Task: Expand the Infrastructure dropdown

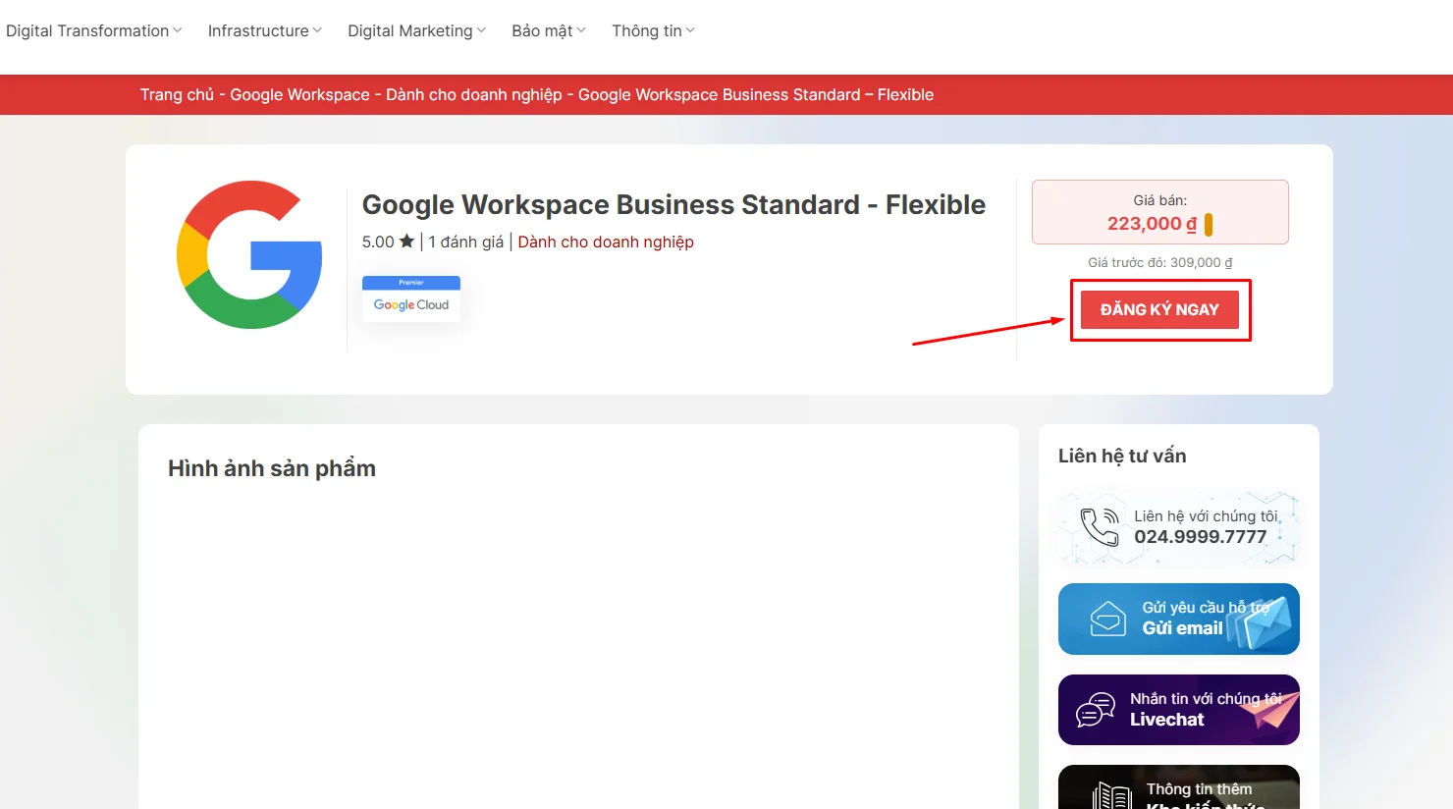Action: point(264,31)
